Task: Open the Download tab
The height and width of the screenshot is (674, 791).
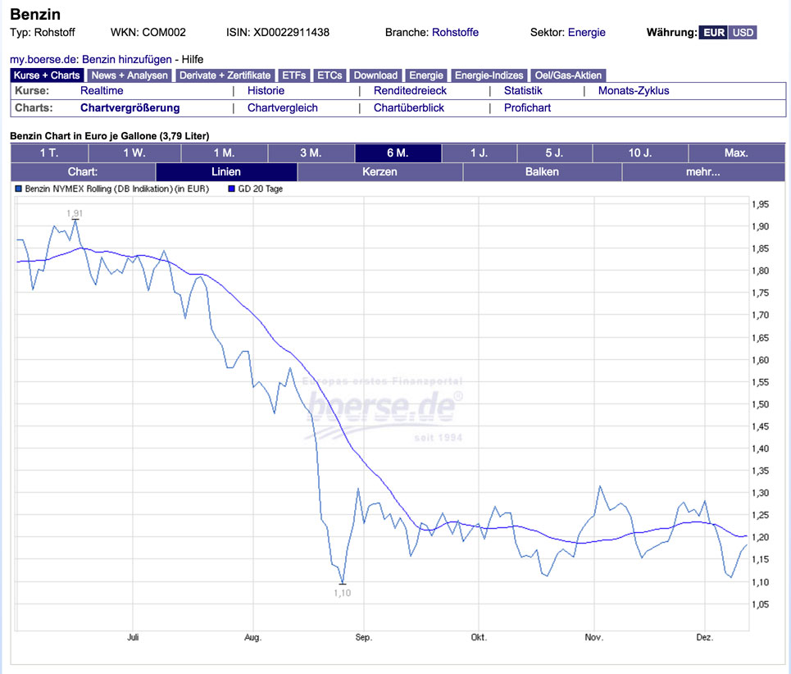Action: pyautogui.click(x=375, y=75)
